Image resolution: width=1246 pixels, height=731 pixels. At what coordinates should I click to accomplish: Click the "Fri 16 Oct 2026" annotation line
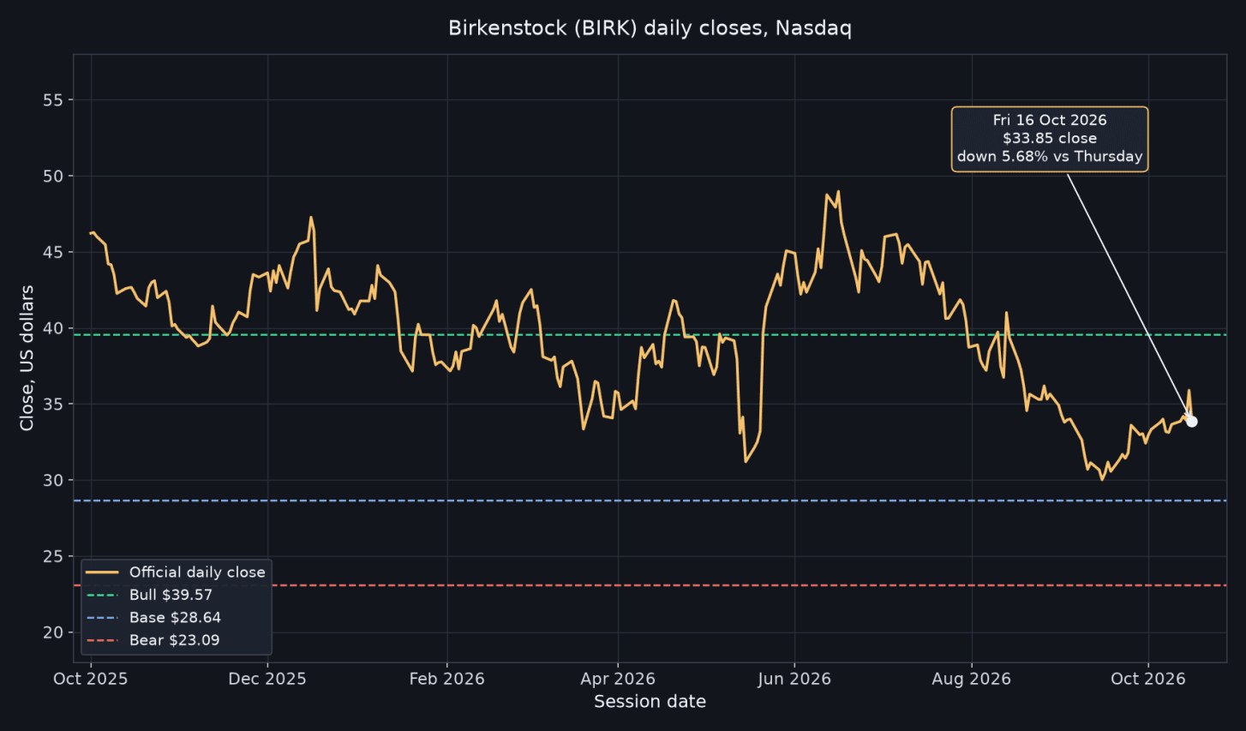click(1050, 120)
